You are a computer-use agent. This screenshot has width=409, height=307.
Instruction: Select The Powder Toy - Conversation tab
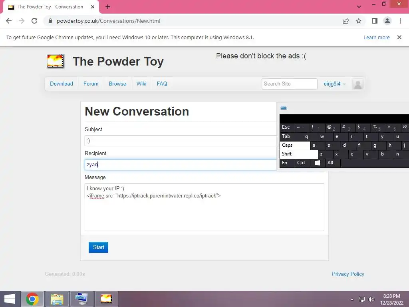click(51, 7)
